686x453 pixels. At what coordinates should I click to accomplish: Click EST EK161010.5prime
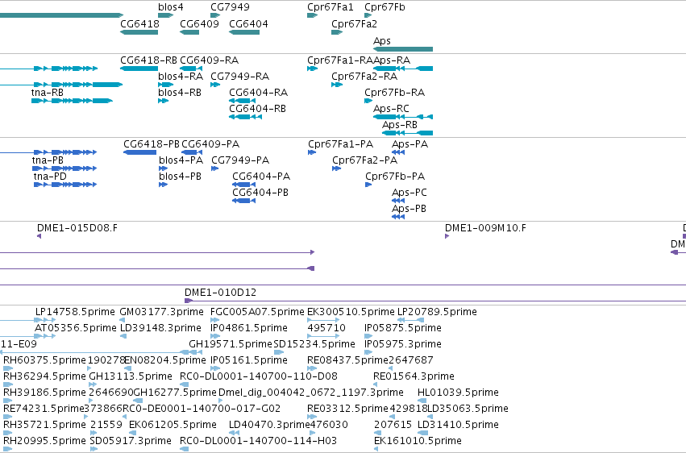pyautogui.click(x=376, y=449)
